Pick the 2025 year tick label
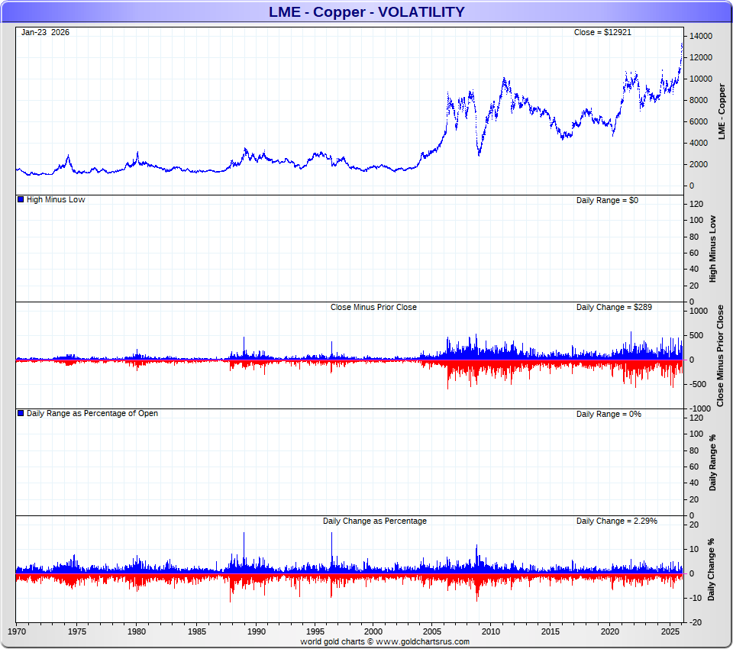Image resolution: width=733 pixels, height=649 pixels. 670,632
